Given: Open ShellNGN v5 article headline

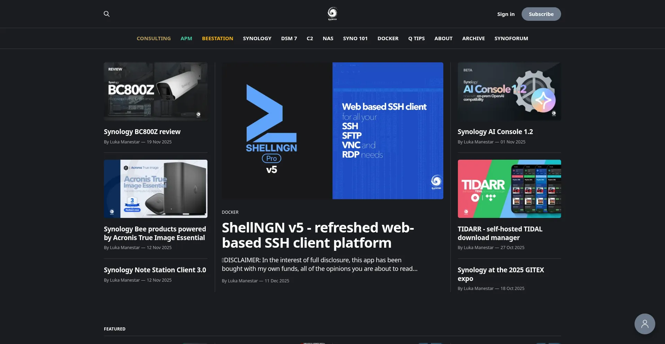Looking at the screenshot, I should click(318, 235).
